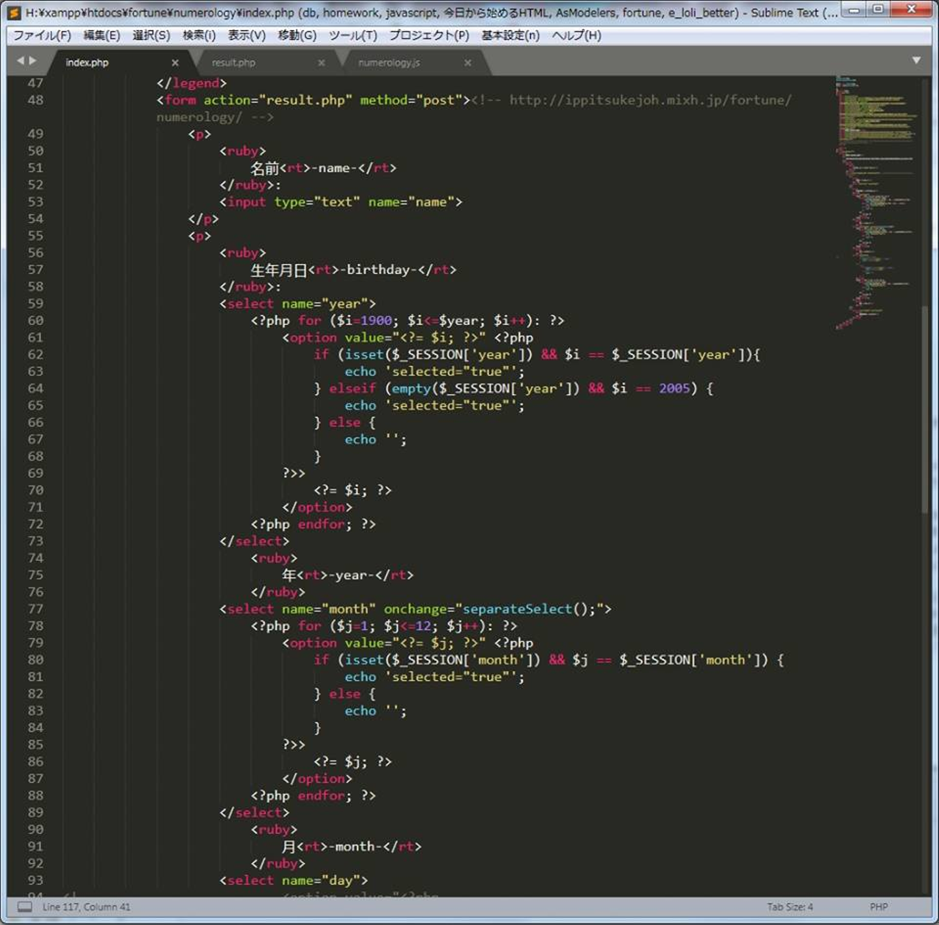Open the tab list dropdown arrow

(916, 60)
